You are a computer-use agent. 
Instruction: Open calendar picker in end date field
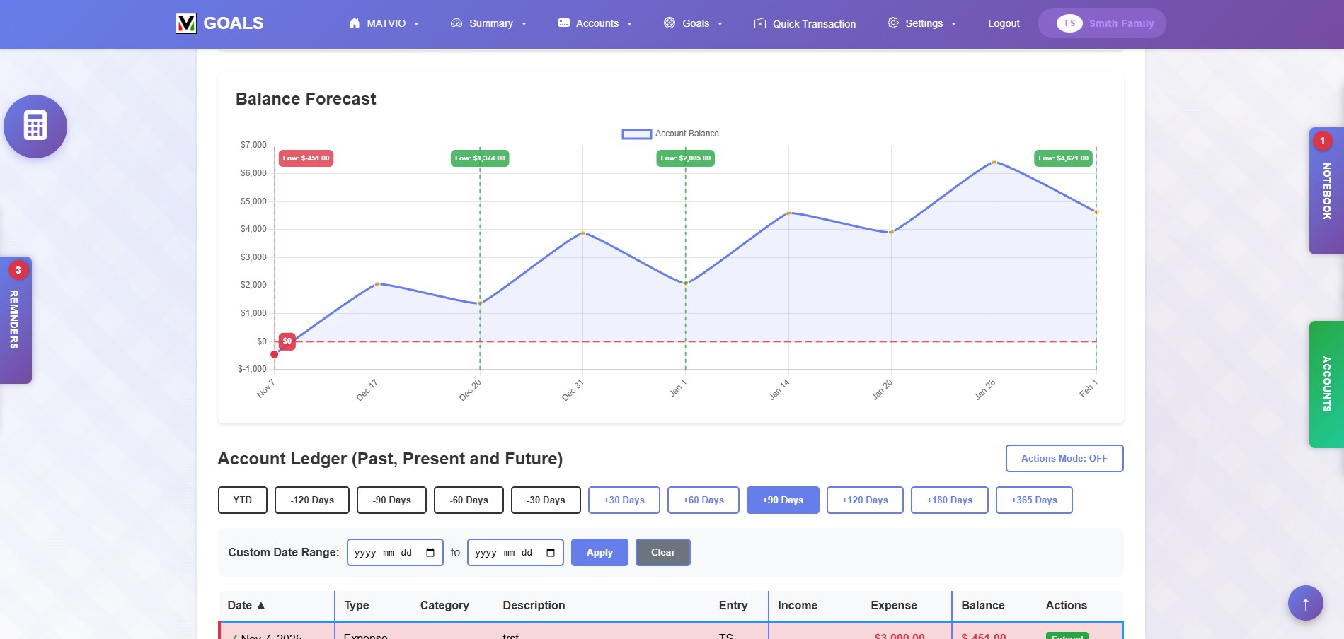coord(551,553)
